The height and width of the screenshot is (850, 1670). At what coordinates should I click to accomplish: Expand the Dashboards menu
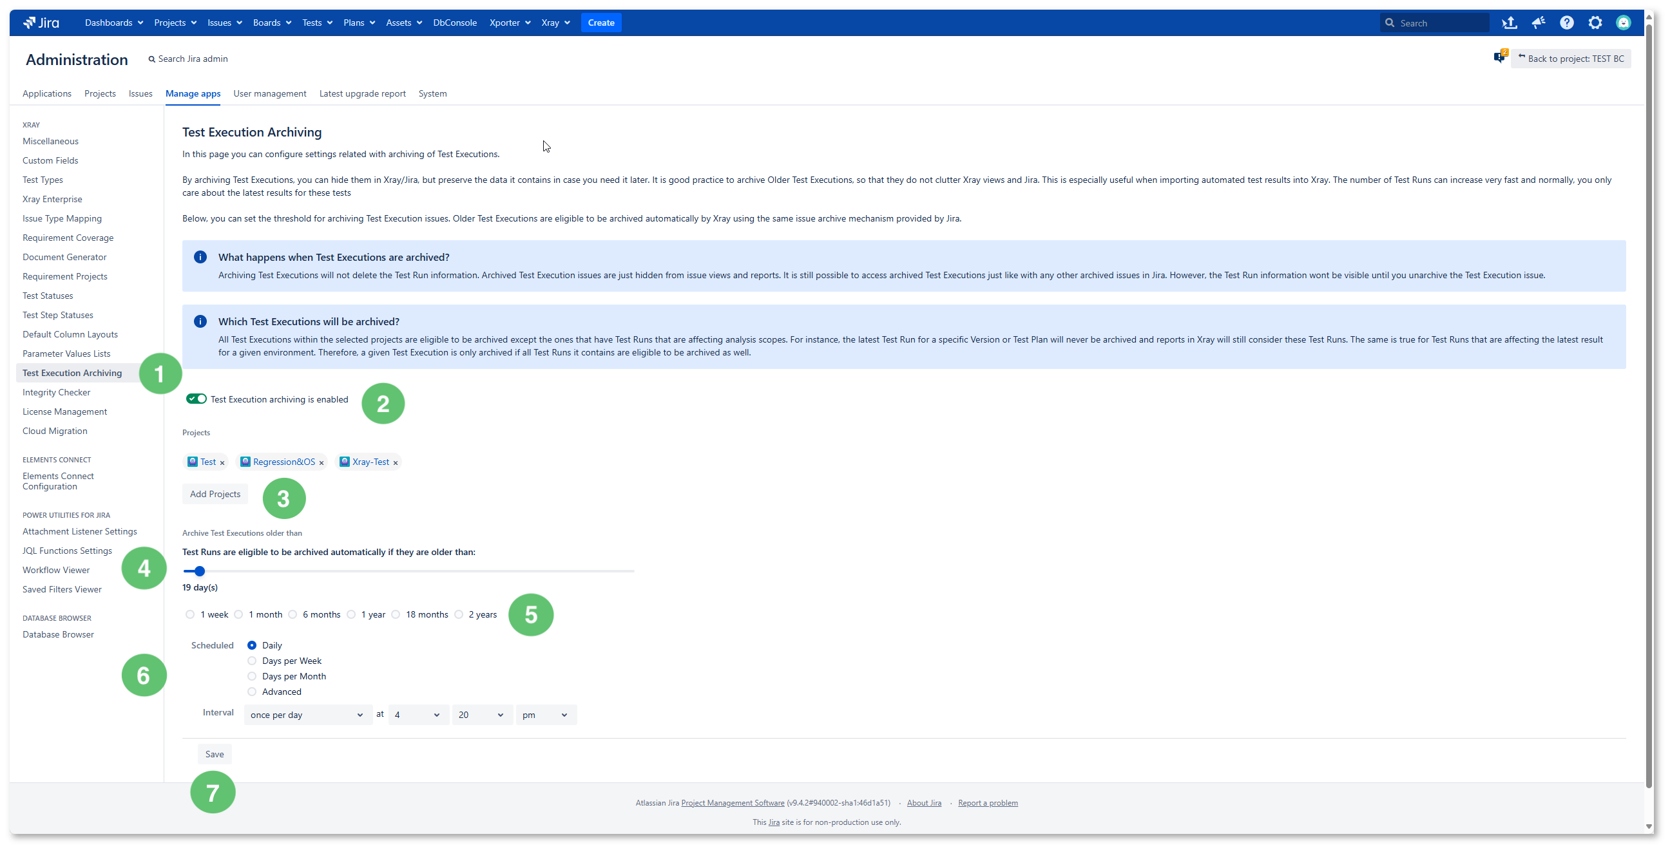(x=113, y=23)
